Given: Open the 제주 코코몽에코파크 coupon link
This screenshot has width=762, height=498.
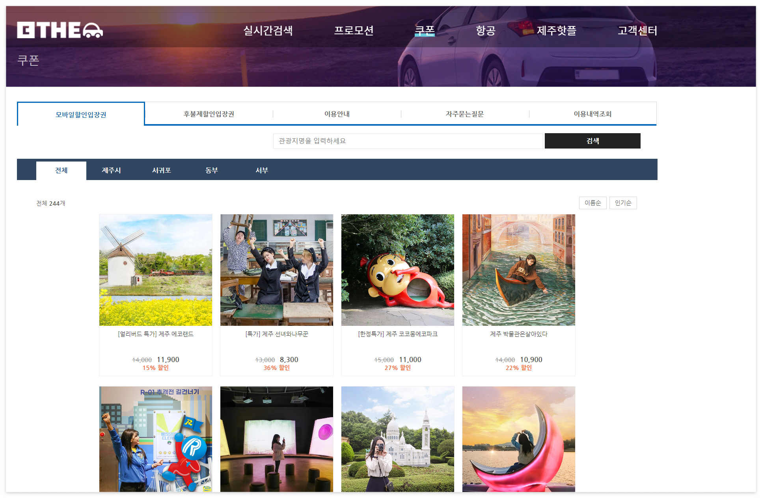Looking at the screenshot, I should [397, 334].
